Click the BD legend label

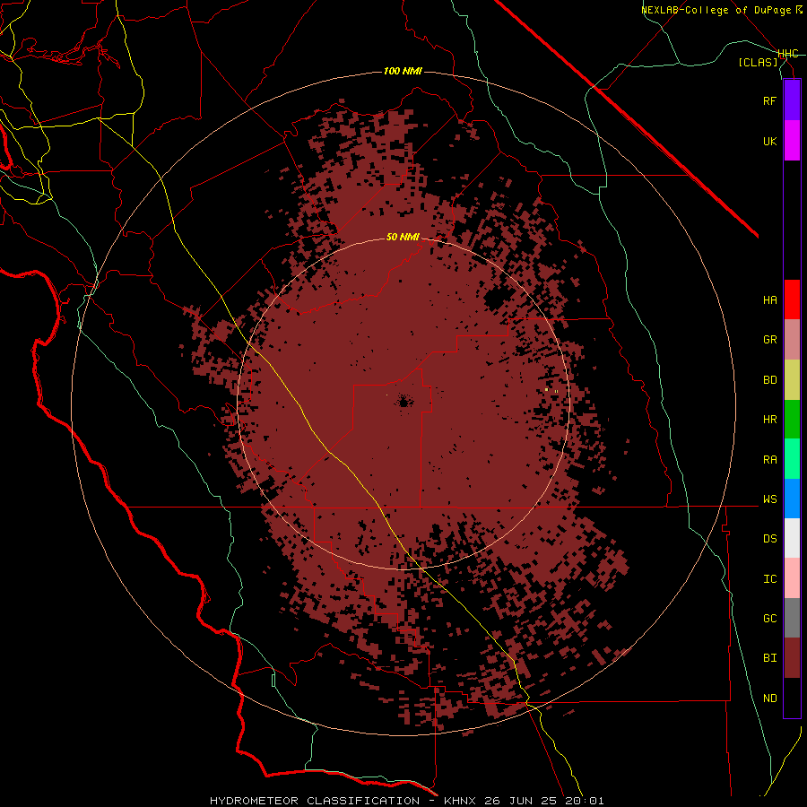point(770,380)
